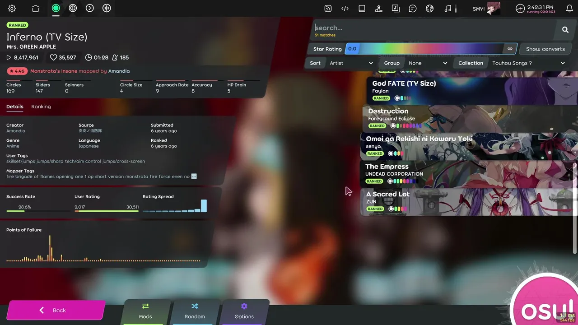Select A Sacred Lot by ZUN
578x325 pixels.
click(469, 201)
